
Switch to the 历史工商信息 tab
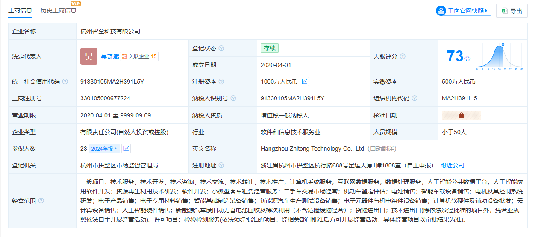click(x=59, y=10)
